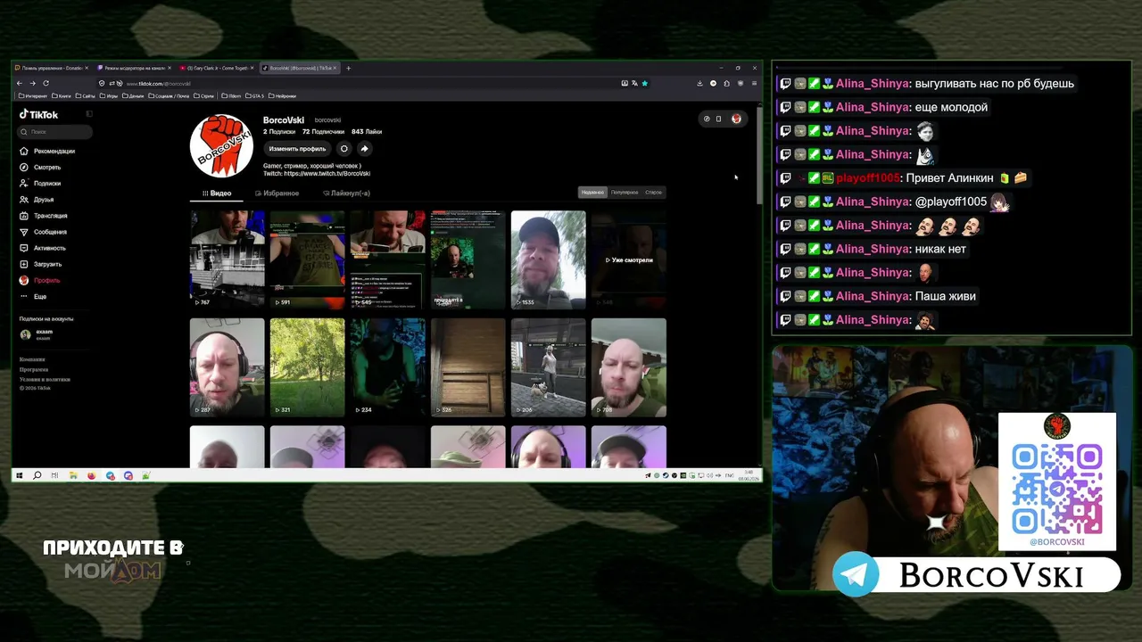Open Друзья page in TikTok sidebar
The image size is (1142, 642).
pos(37,199)
